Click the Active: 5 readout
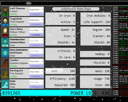128x102 pixels. point(68,22)
